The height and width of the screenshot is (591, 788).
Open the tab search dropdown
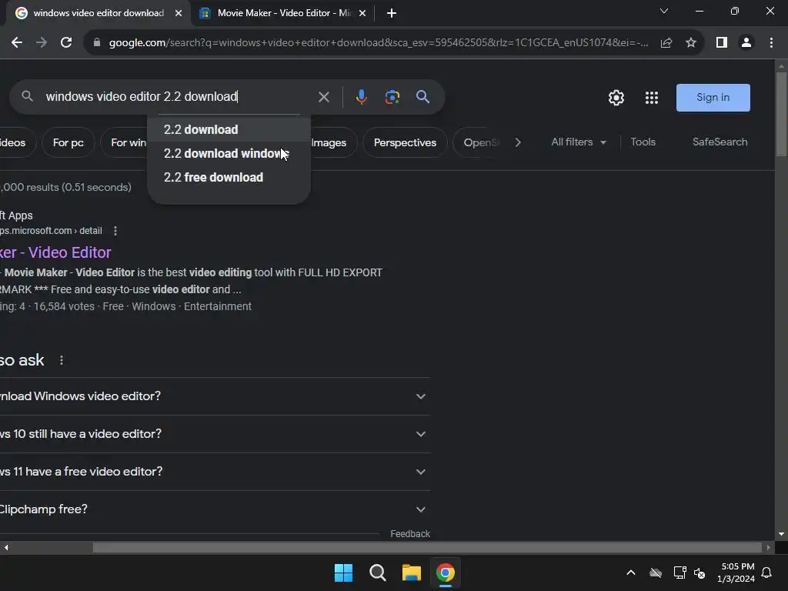[x=664, y=11]
